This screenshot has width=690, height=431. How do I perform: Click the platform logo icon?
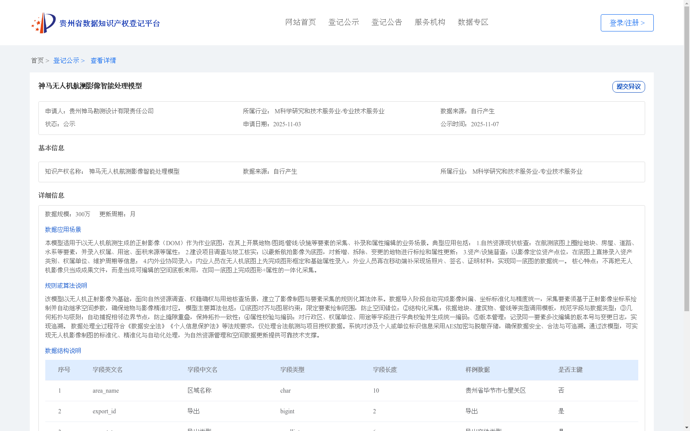(44, 23)
